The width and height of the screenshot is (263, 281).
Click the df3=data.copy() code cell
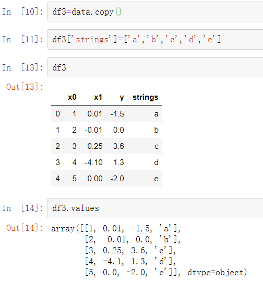pyautogui.click(x=155, y=12)
